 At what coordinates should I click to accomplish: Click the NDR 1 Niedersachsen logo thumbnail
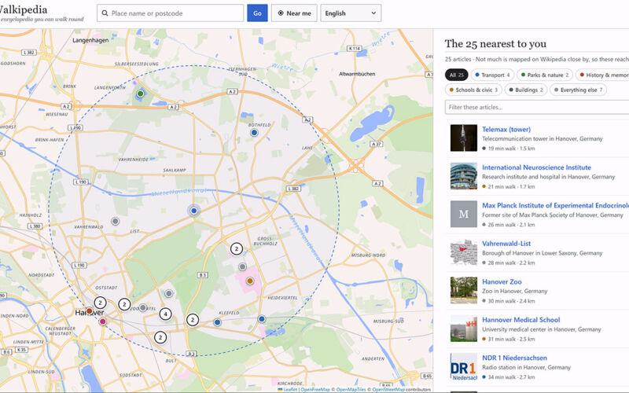[464, 366]
